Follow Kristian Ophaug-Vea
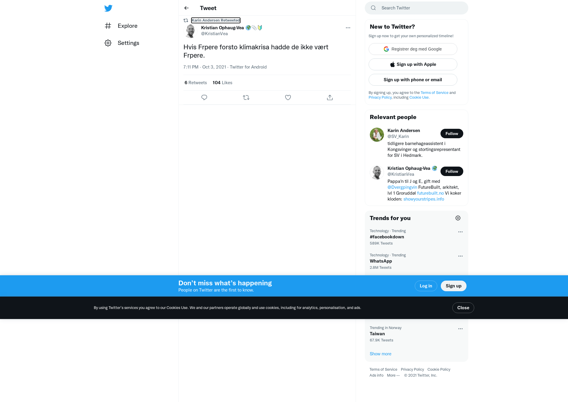 tap(452, 171)
